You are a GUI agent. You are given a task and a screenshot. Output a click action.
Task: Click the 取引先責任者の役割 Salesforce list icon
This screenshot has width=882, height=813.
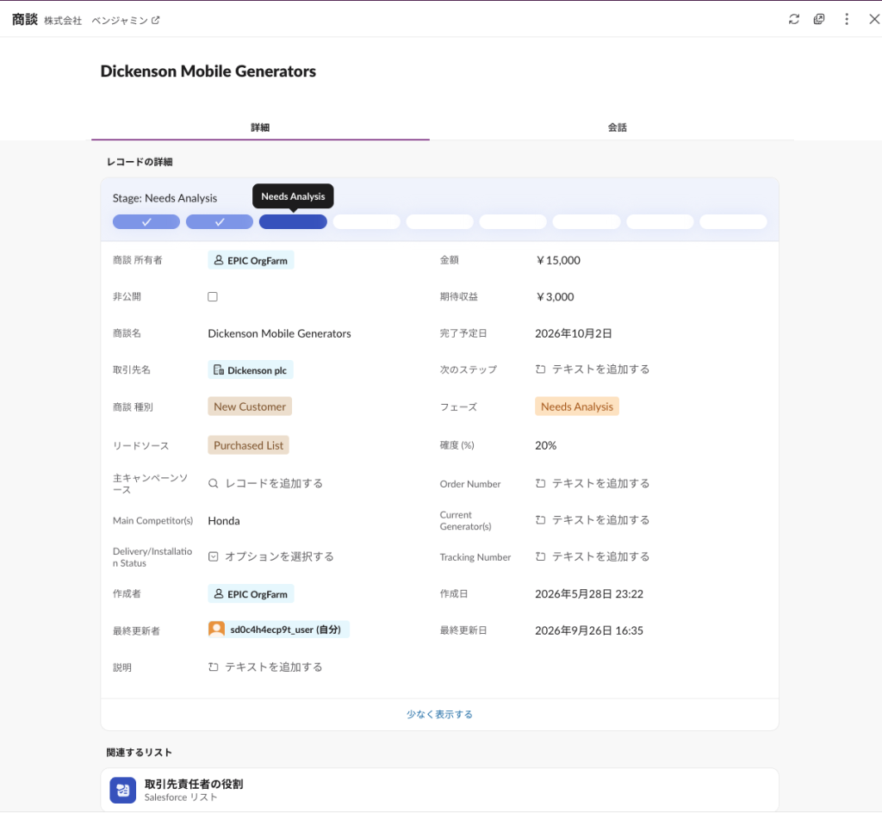[122, 790]
